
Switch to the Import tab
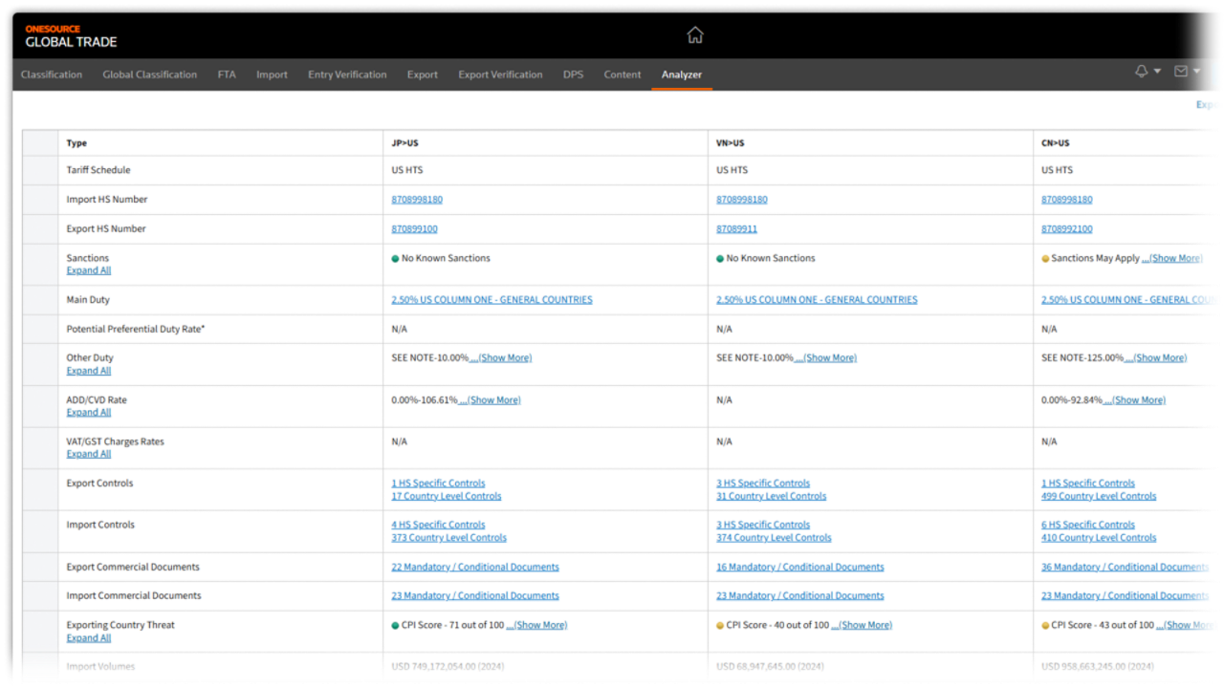point(272,75)
